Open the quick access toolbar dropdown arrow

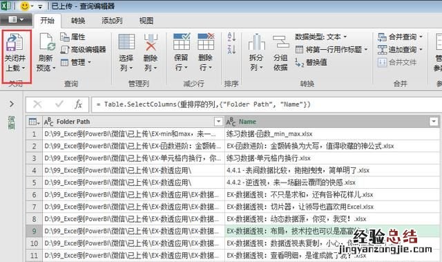[40, 6]
